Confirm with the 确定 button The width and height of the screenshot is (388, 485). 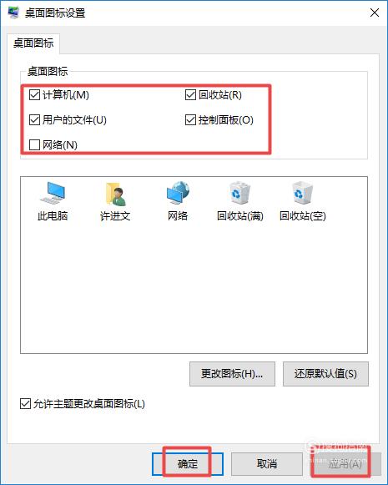188,464
